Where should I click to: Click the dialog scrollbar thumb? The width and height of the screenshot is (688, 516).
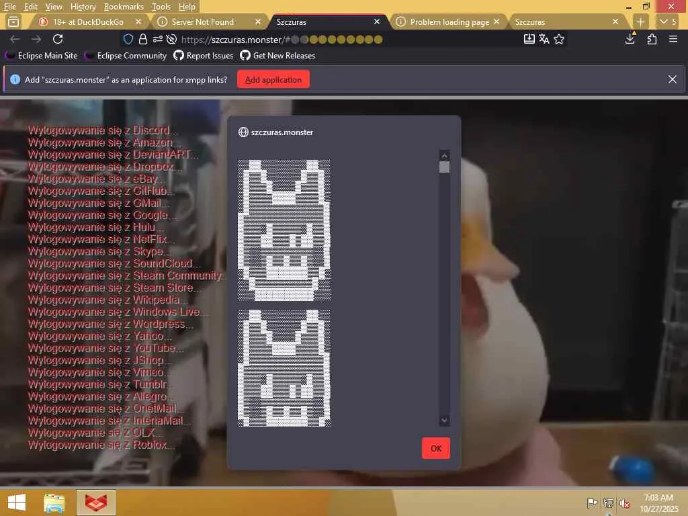[444, 167]
